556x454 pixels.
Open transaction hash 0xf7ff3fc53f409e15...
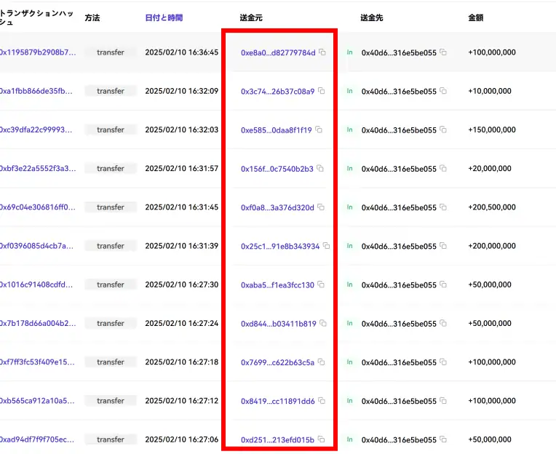pyautogui.click(x=37, y=362)
